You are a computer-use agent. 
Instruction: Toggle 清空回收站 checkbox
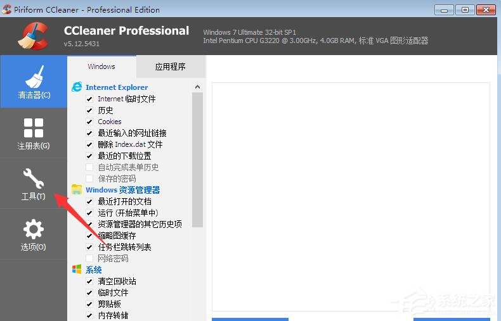[x=89, y=282]
